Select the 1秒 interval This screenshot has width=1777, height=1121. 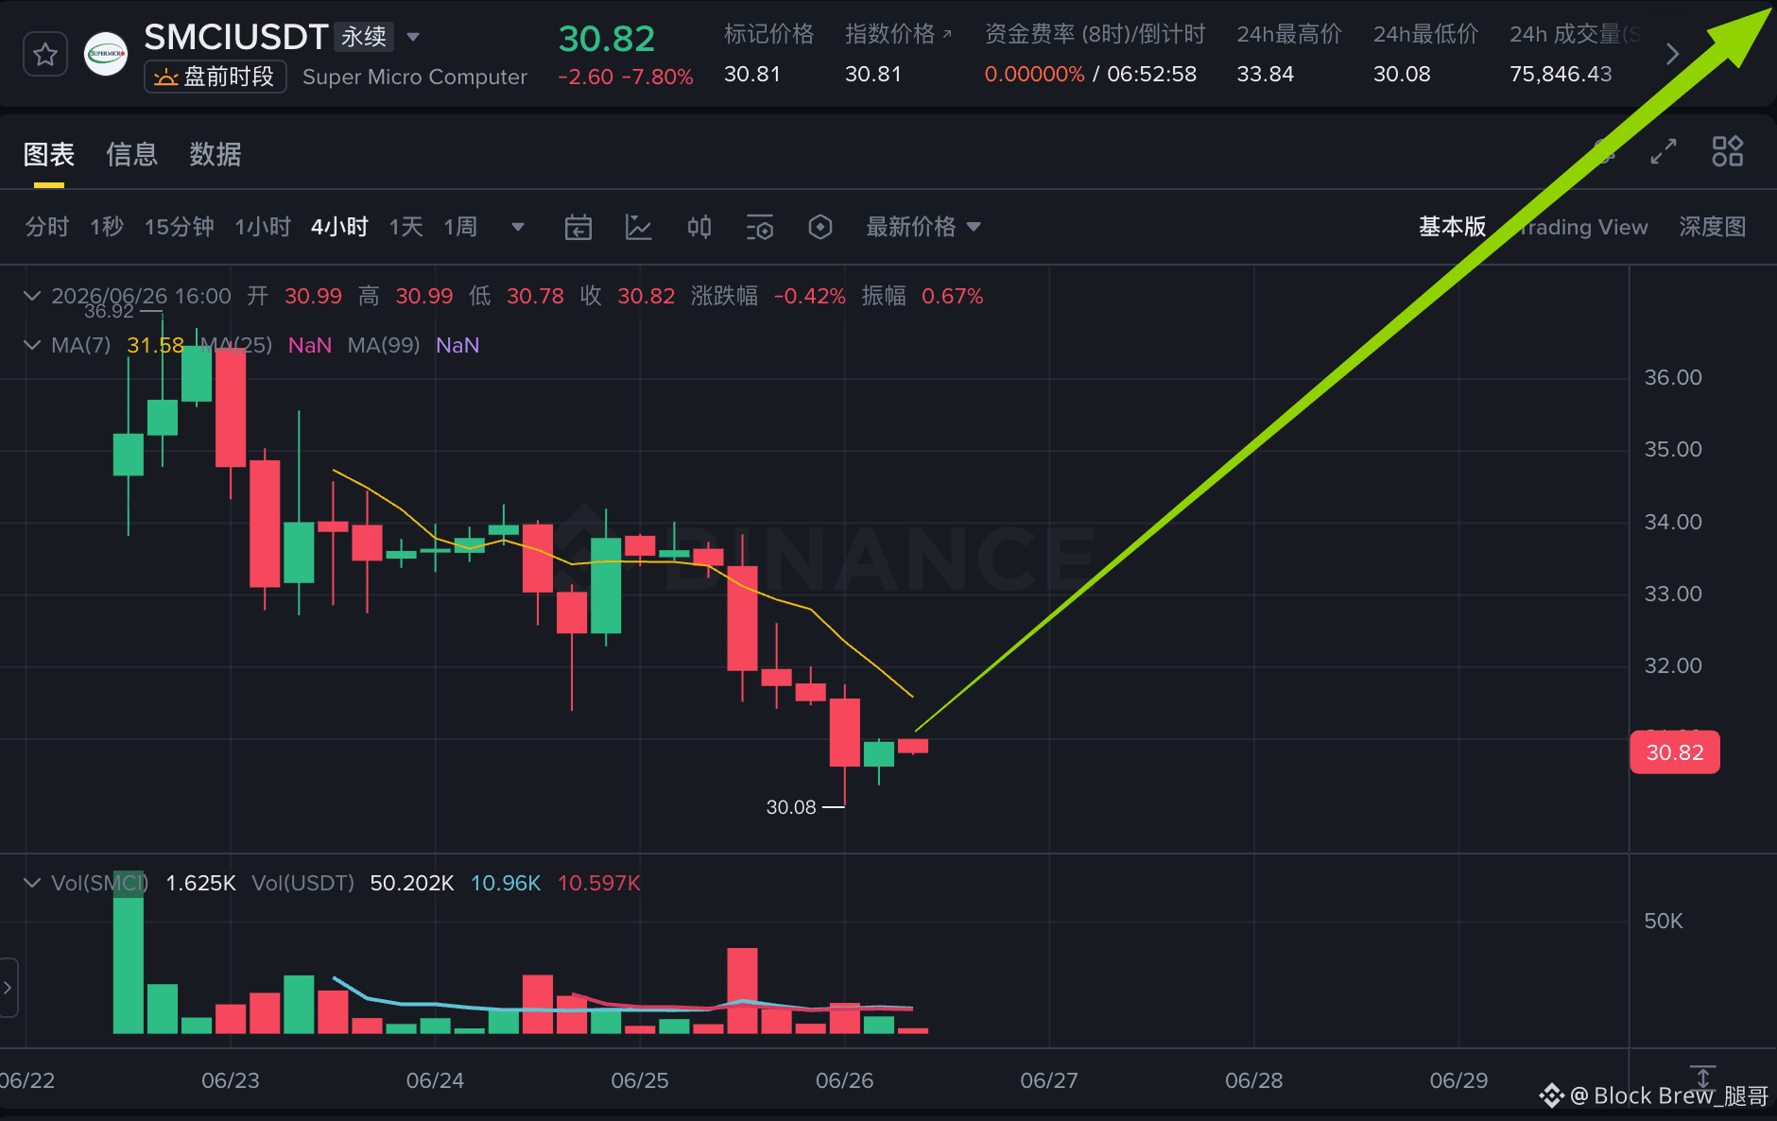pyautogui.click(x=107, y=227)
